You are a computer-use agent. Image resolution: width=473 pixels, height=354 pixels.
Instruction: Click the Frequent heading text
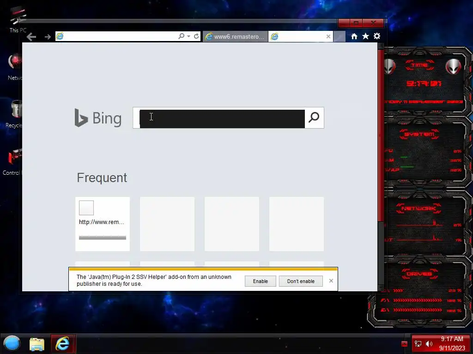pos(102,177)
